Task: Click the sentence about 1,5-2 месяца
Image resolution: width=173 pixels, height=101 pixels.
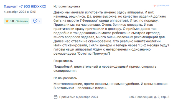Action: coord(111,47)
